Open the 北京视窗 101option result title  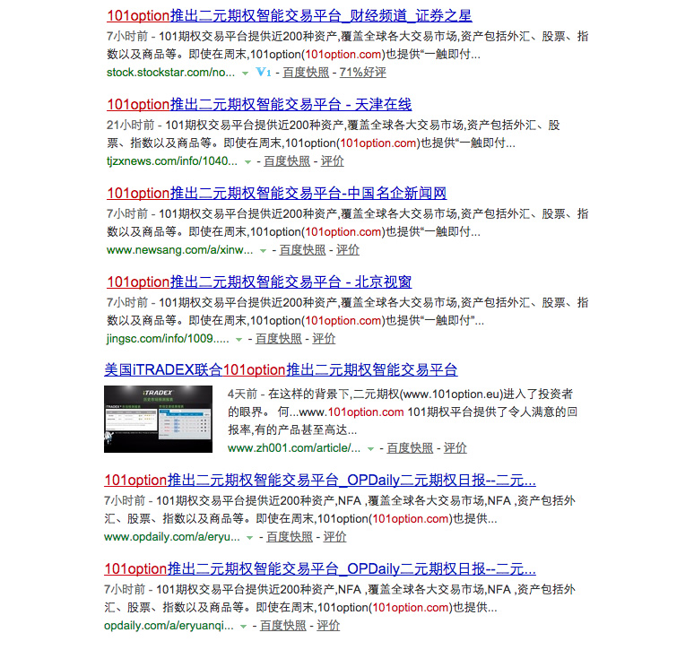(259, 282)
